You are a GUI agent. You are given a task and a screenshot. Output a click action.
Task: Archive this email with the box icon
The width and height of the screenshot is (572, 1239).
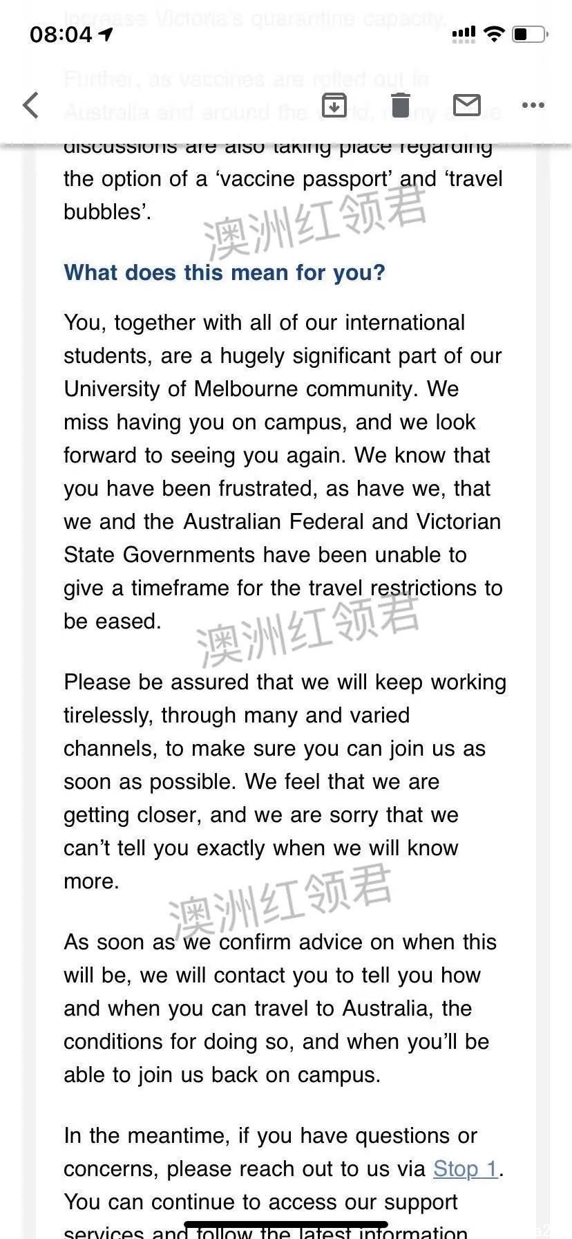point(334,105)
